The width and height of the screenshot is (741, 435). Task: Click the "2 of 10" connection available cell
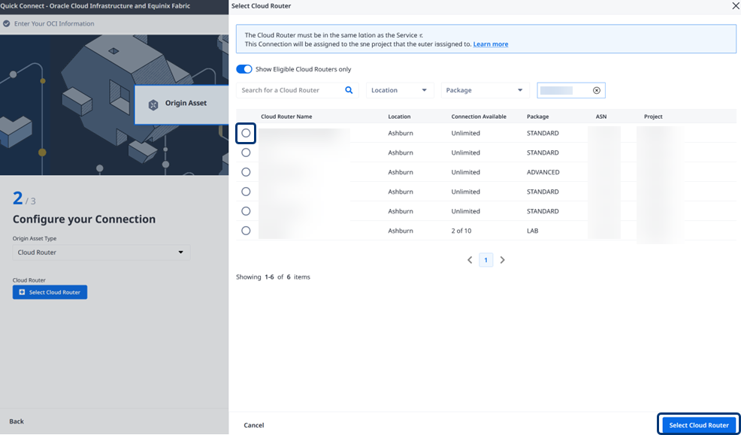461,231
